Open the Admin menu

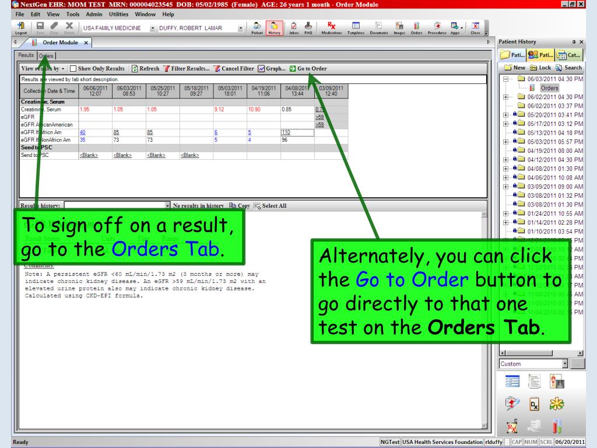pos(94,14)
